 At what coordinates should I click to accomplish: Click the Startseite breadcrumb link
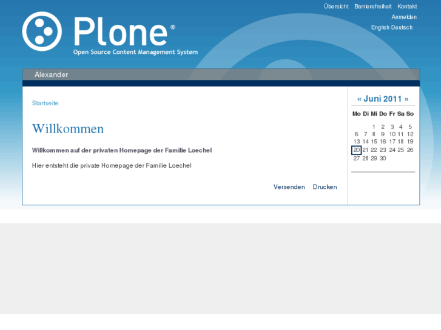(45, 103)
